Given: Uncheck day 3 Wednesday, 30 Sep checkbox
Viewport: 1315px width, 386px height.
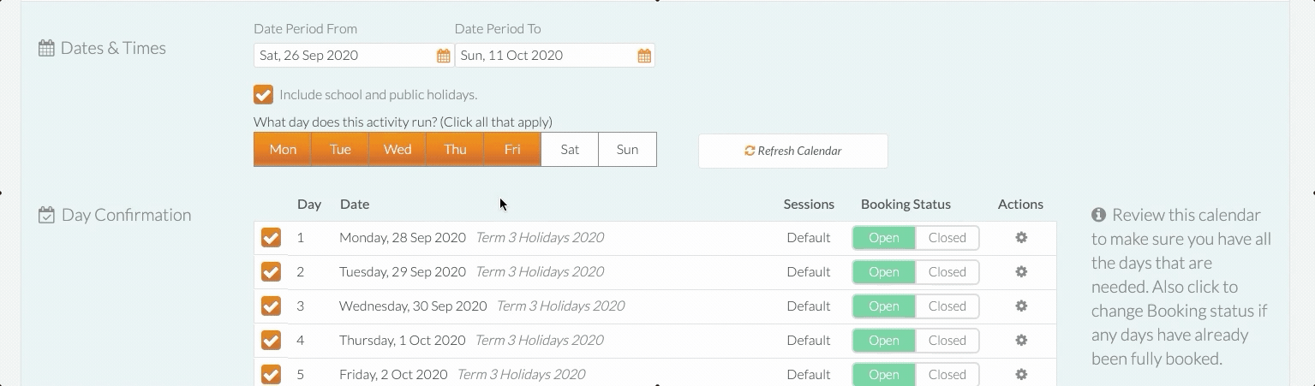Looking at the screenshot, I should pyautogui.click(x=271, y=306).
